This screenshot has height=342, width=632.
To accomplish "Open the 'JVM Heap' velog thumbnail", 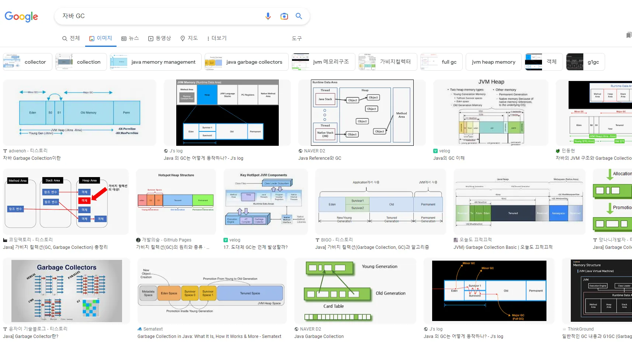I will 491,113.
